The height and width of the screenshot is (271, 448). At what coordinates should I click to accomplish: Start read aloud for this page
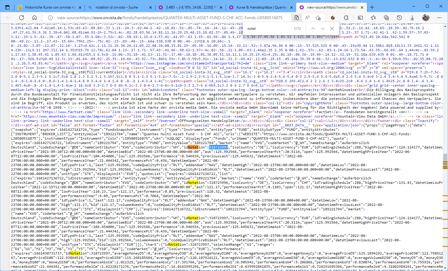[x=307, y=18]
